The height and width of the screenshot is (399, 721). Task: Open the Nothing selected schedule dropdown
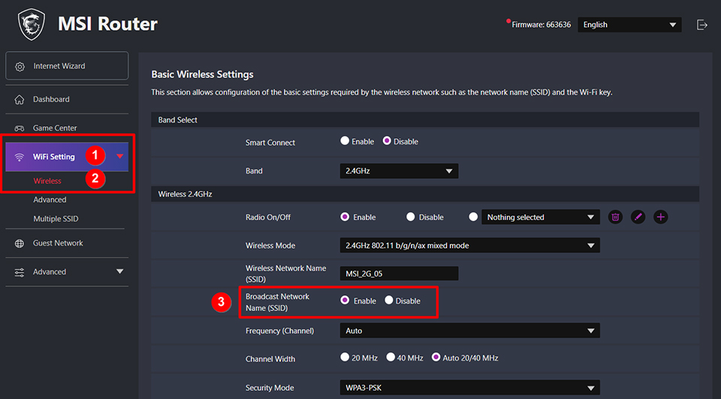click(540, 217)
